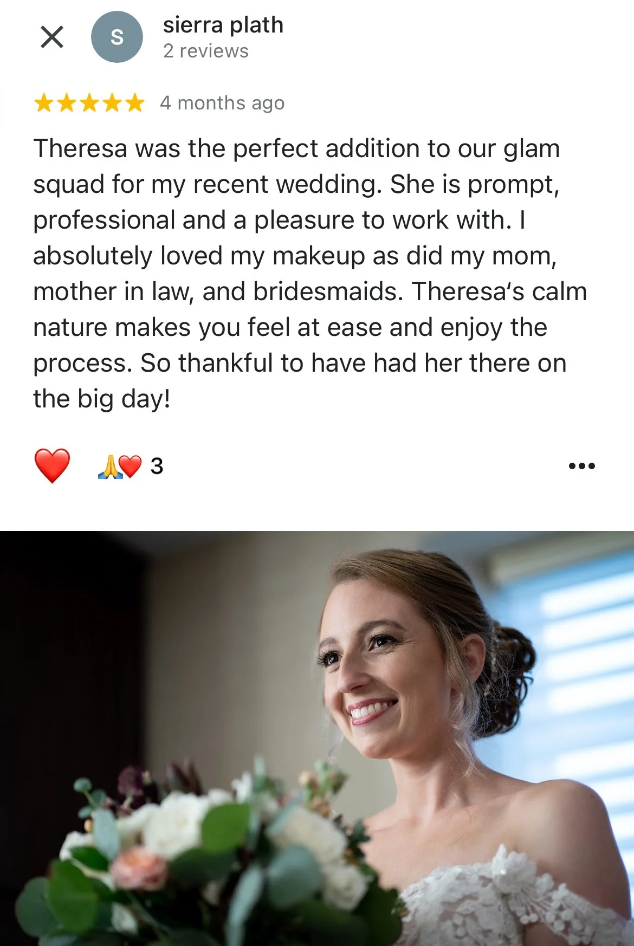Like the review with the big red heart
The width and height of the screenshot is (634, 946).
tap(52, 465)
